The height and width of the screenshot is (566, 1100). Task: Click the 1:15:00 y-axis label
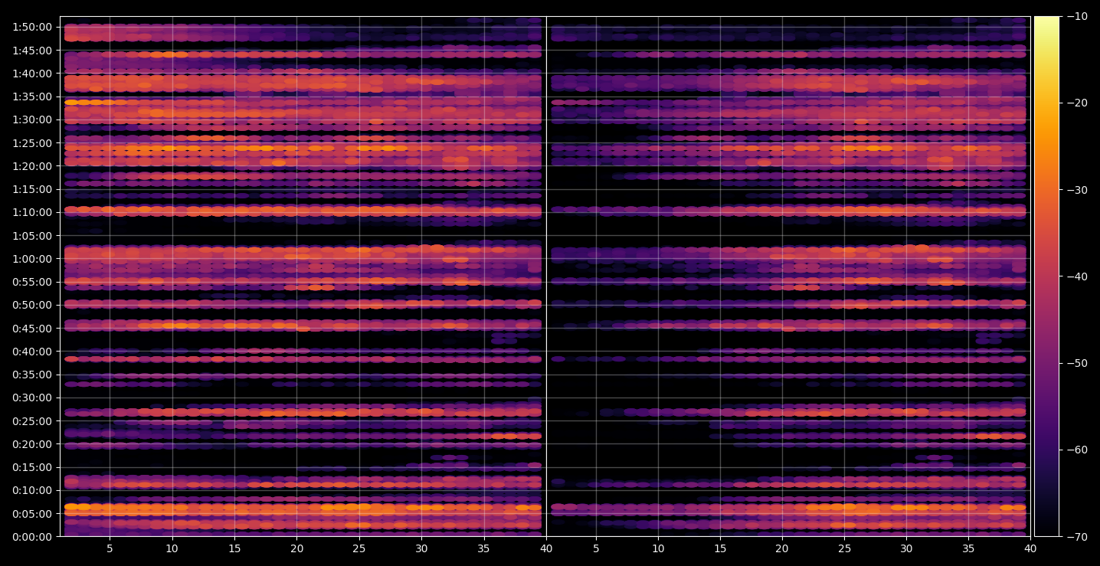click(x=32, y=189)
